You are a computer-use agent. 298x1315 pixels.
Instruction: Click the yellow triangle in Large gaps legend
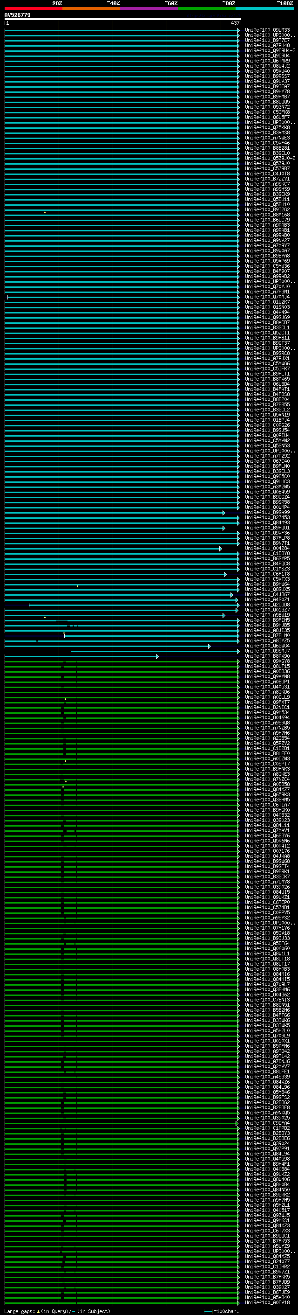(x=38, y=1311)
